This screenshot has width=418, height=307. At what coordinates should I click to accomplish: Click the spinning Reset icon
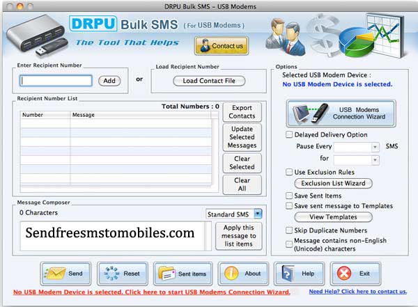111,274
